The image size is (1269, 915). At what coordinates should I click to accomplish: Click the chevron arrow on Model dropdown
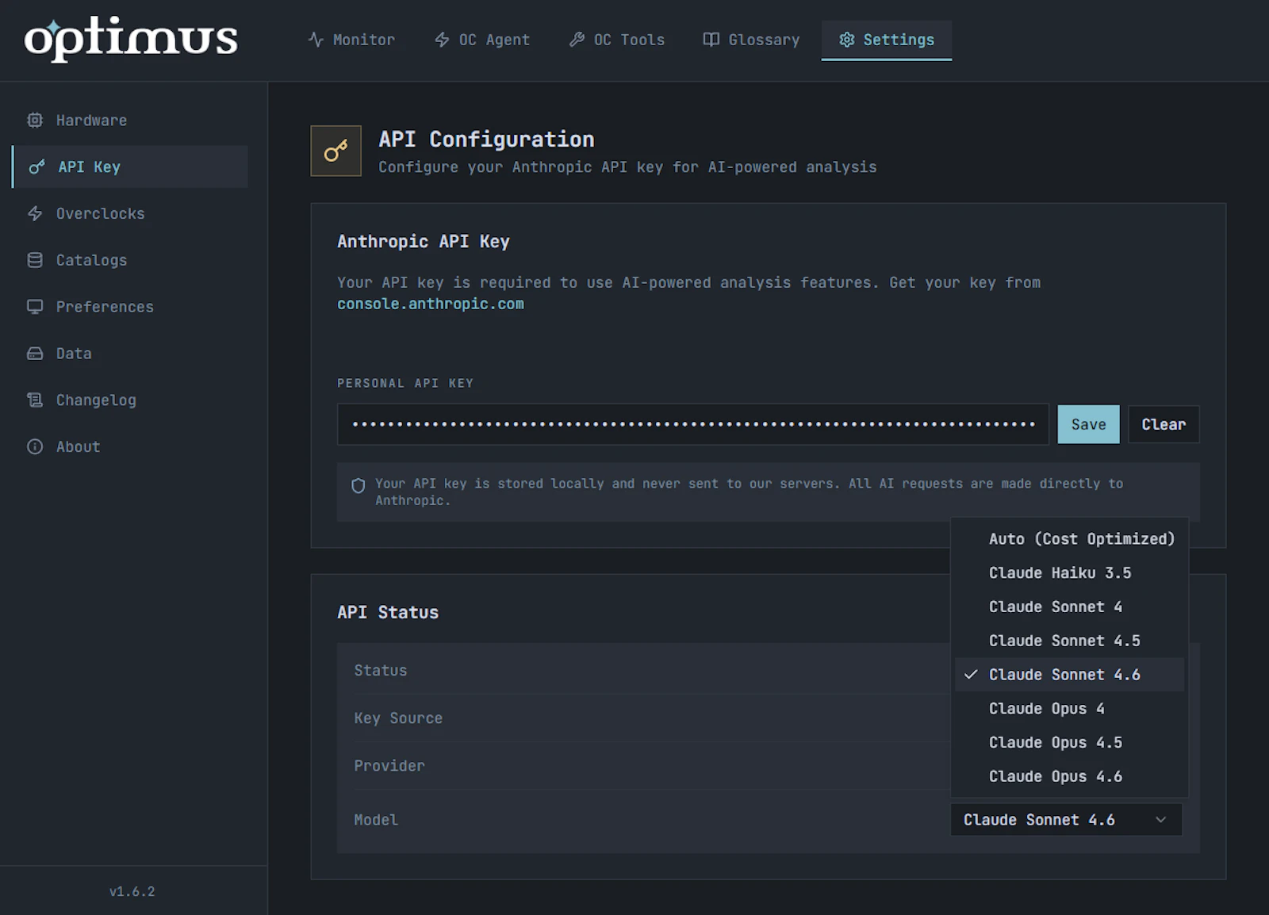coord(1160,820)
